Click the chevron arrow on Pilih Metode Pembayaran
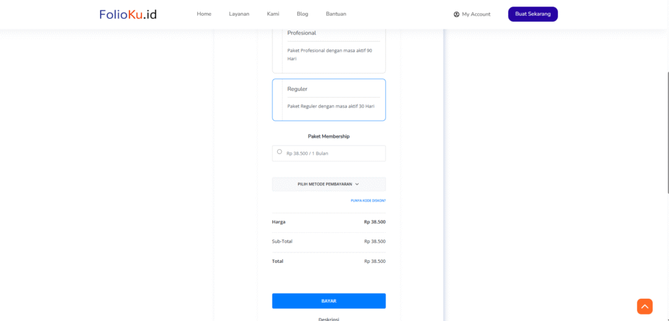The height and width of the screenshot is (321, 669). 357,185
